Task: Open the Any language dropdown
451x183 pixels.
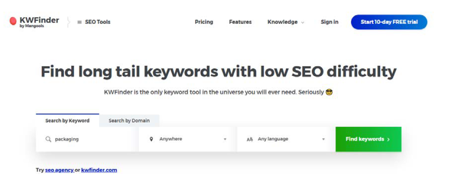Action: click(x=286, y=139)
